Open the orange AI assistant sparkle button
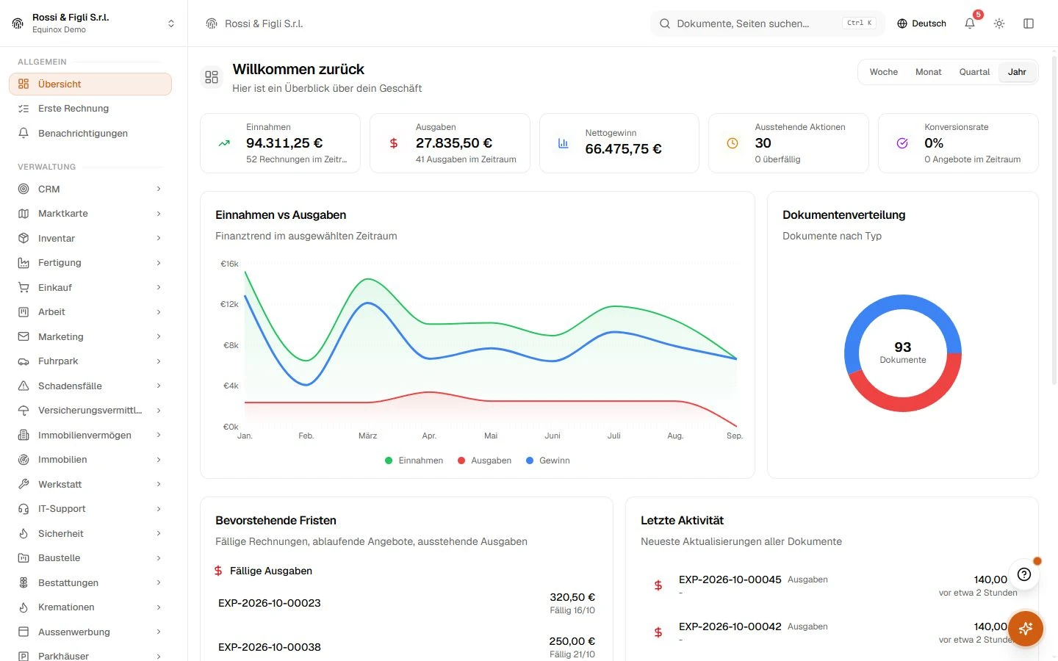The image size is (1058, 661). 1026,629
